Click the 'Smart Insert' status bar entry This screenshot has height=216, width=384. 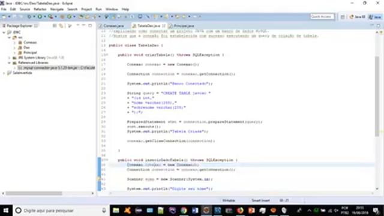[260, 200]
